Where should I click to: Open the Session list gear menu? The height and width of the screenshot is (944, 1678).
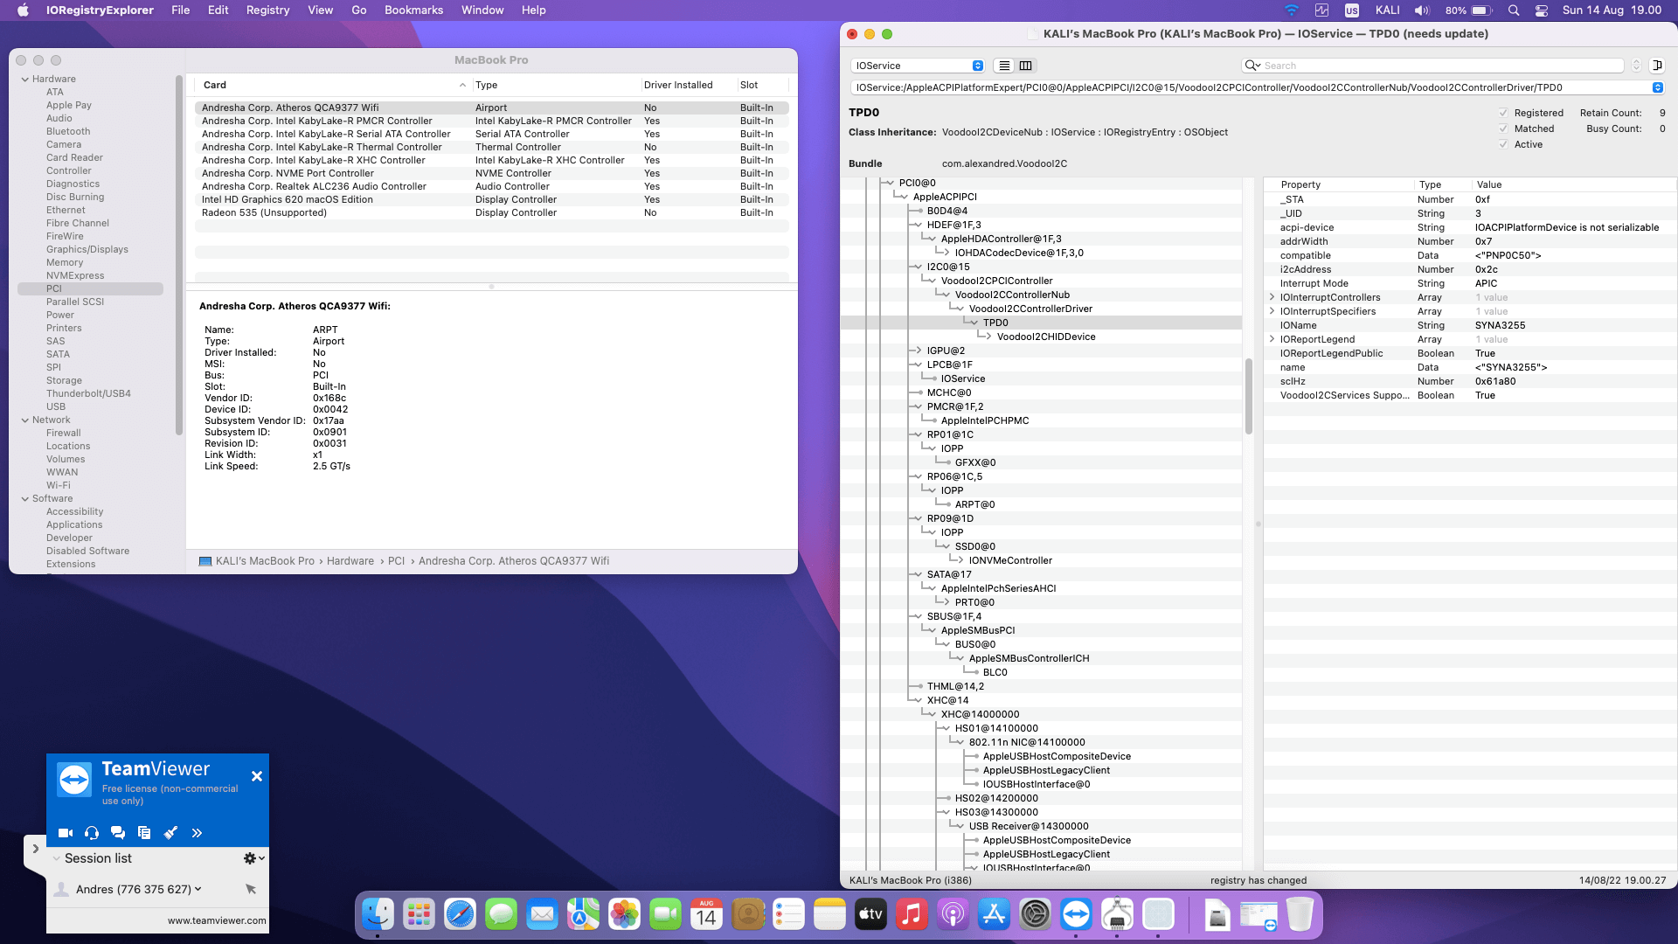pos(253,858)
